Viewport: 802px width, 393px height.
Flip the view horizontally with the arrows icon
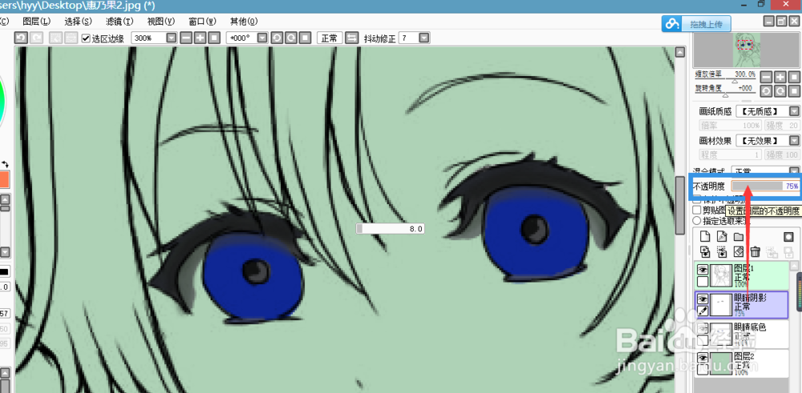(352, 38)
